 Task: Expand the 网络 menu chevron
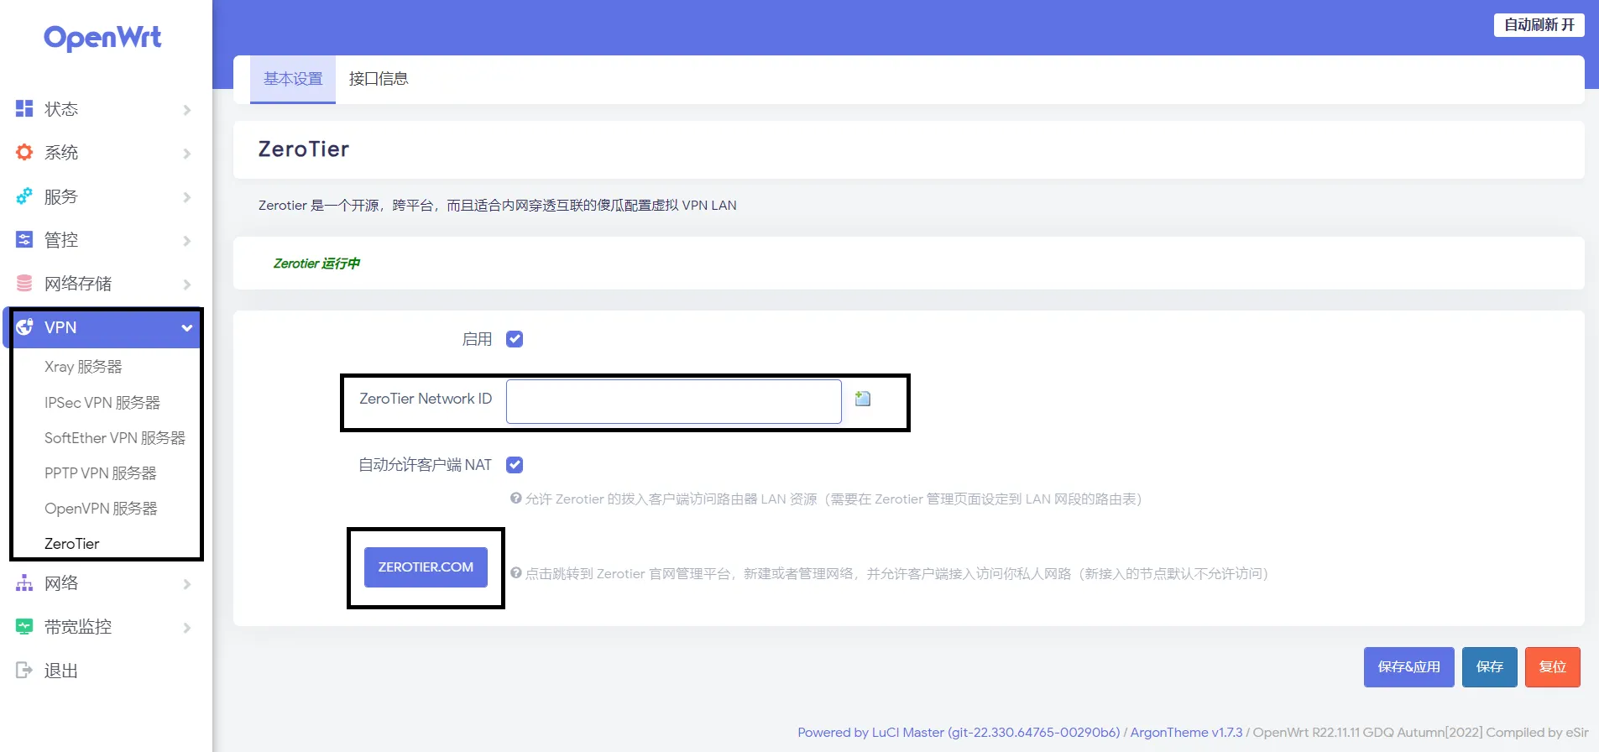[187, 584]
